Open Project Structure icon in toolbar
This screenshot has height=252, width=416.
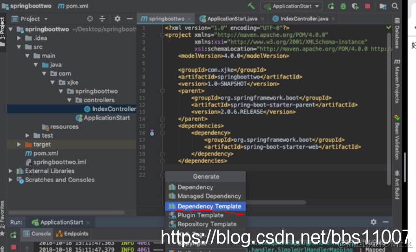point(382,6)
